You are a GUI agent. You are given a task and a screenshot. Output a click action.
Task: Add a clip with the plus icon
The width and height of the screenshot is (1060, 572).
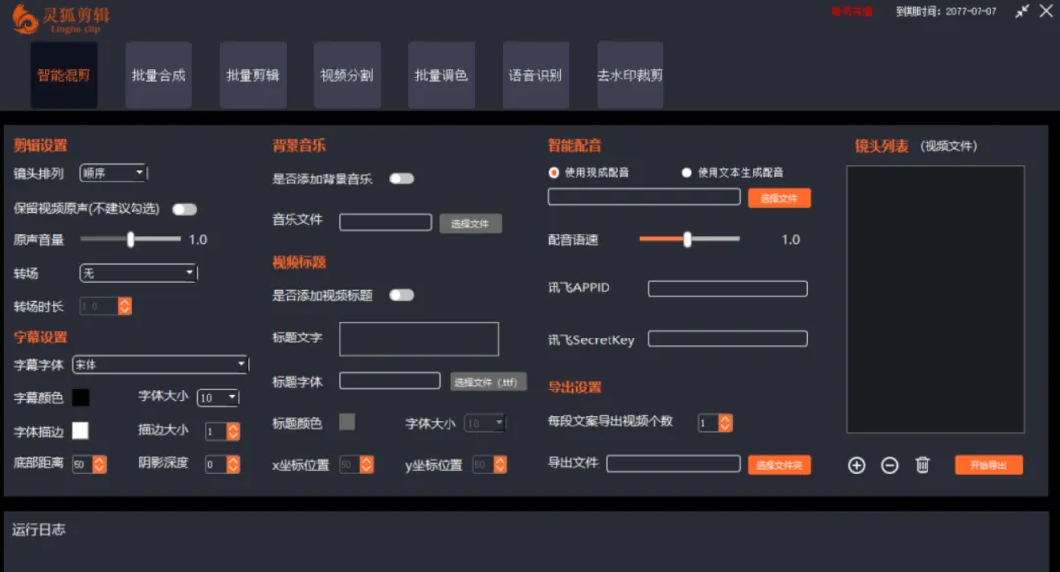[x=856, y=466]
